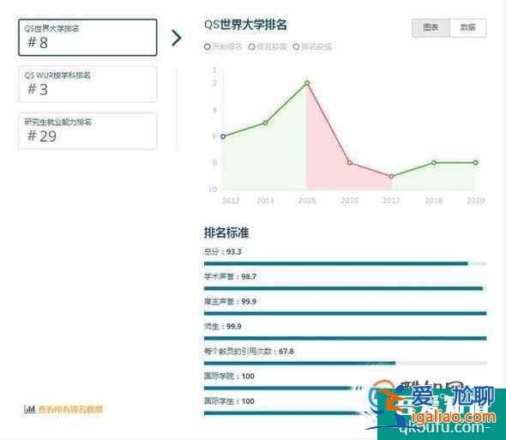Toggle the blue-circled legend item

223,47
